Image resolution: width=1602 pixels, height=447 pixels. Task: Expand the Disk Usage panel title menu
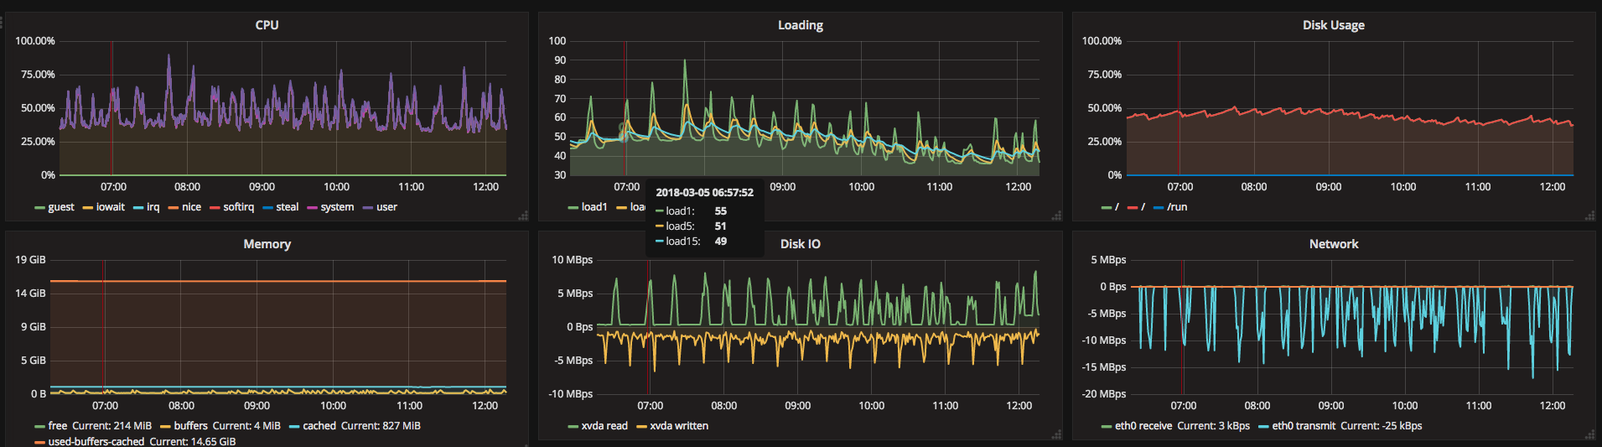tap(1333, 25)
